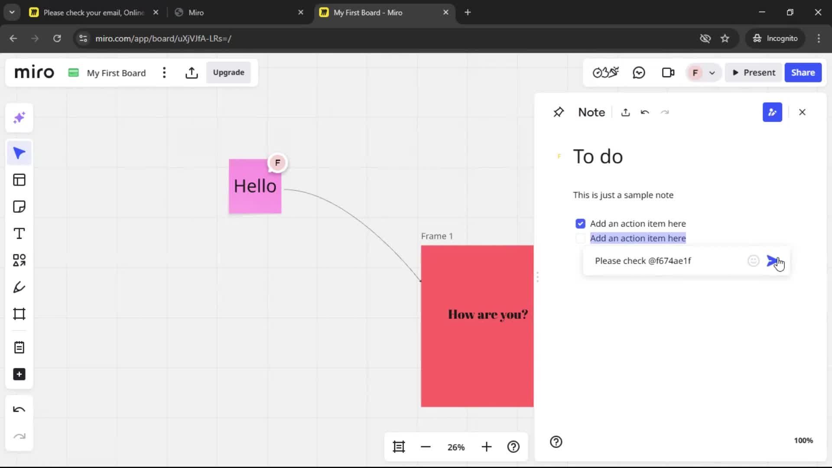The height and width of the screenshot is (468, 832).
Task: Click the How are you? text
Action: [x=488, y=315]
